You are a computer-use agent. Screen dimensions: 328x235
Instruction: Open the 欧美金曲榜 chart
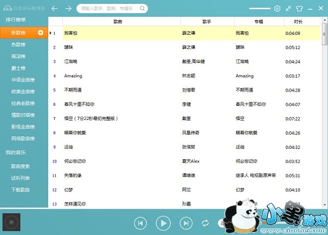pos(23,92)
